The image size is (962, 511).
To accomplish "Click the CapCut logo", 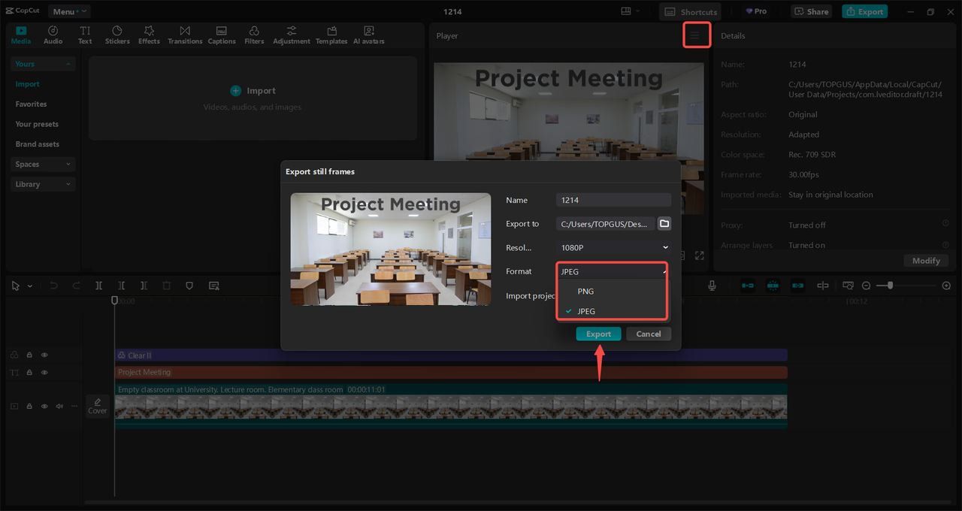I will tap(23, 11).
